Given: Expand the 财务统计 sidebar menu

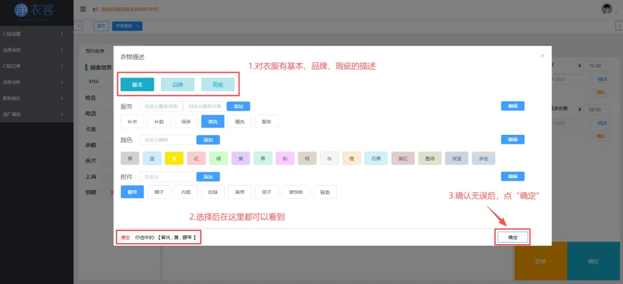Looking at the screenshot, I should (x=36, y=99).
